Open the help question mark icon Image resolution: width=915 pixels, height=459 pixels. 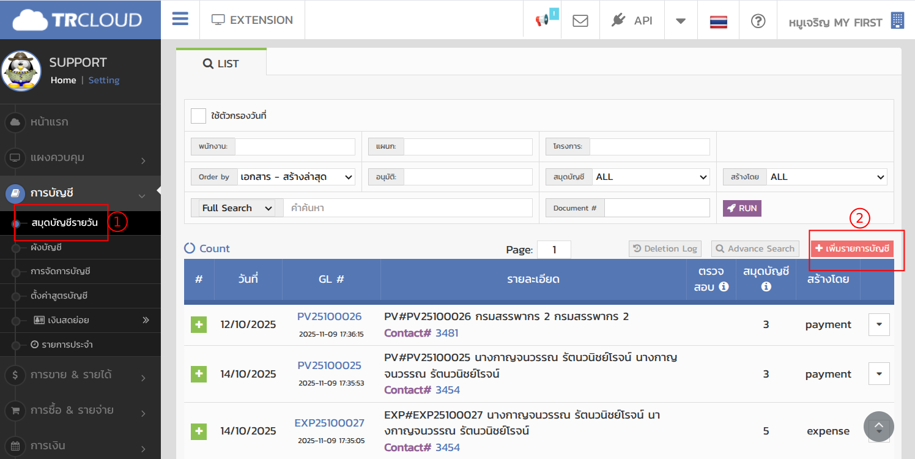[758, 20]
